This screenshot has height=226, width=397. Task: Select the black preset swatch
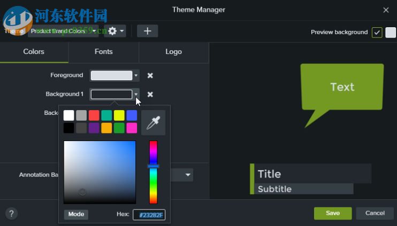coord(68,128)
